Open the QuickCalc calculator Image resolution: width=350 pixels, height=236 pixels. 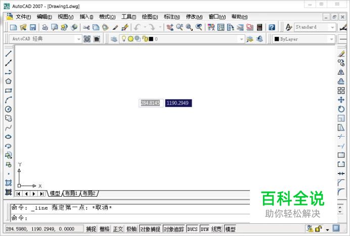click(259, 27)
